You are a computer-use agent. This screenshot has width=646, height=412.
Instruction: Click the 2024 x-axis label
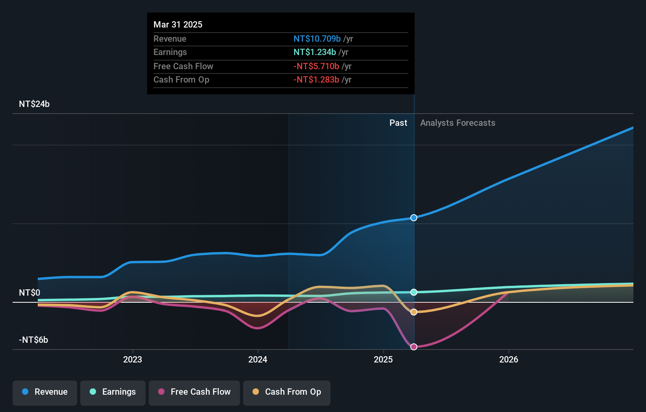[258, 359]
